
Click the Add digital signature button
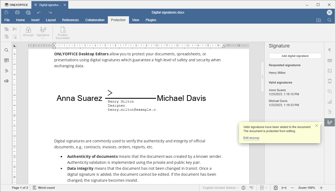(x=295, y=56)
